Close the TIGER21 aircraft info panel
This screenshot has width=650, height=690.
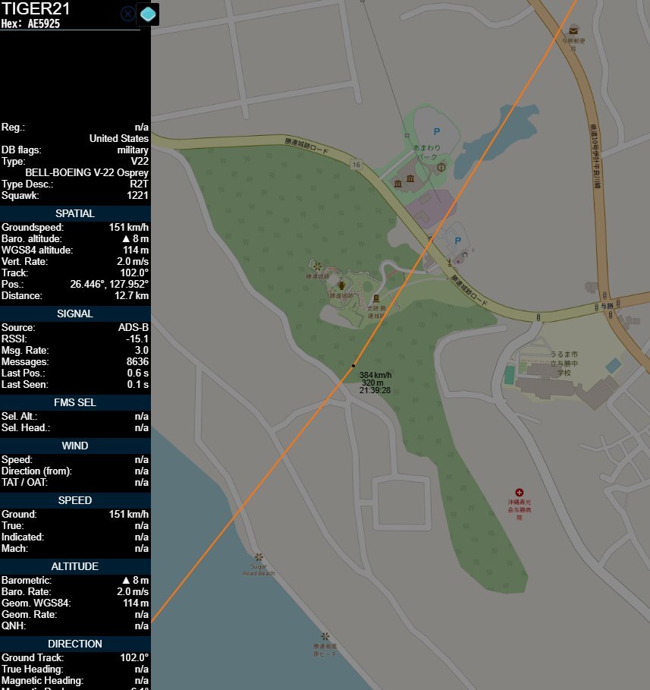(x=128, y=14)
